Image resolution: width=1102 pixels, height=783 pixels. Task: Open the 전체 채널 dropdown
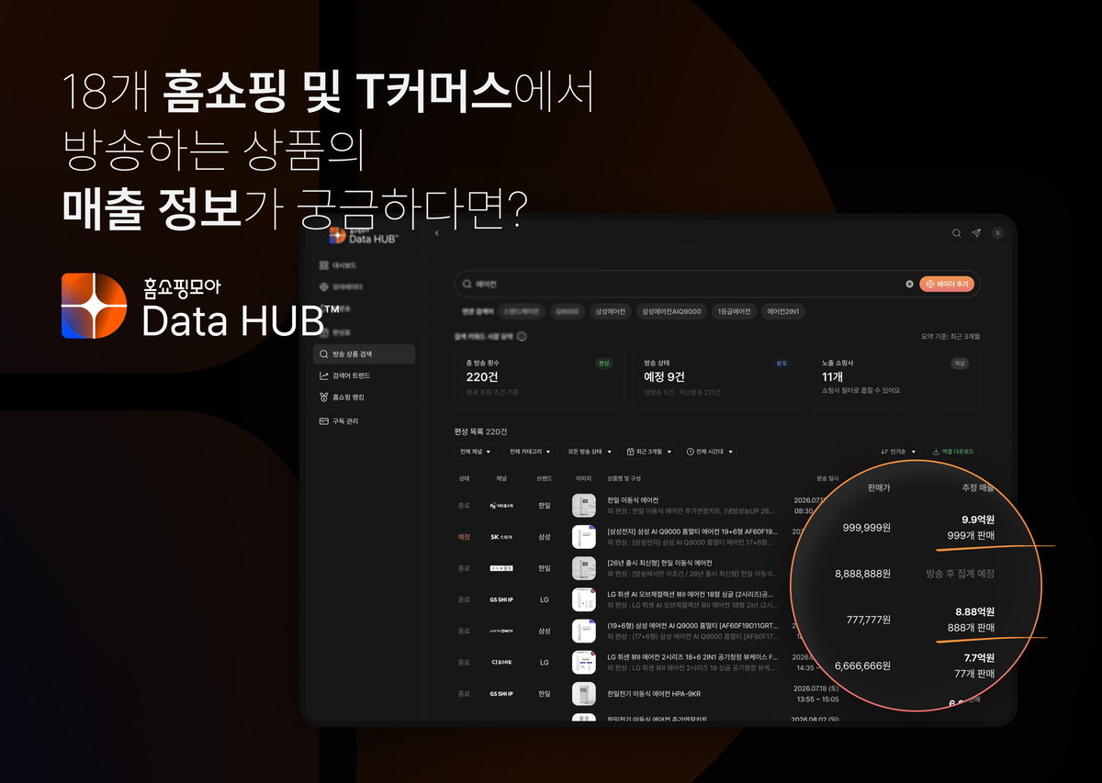coord(476,452)
